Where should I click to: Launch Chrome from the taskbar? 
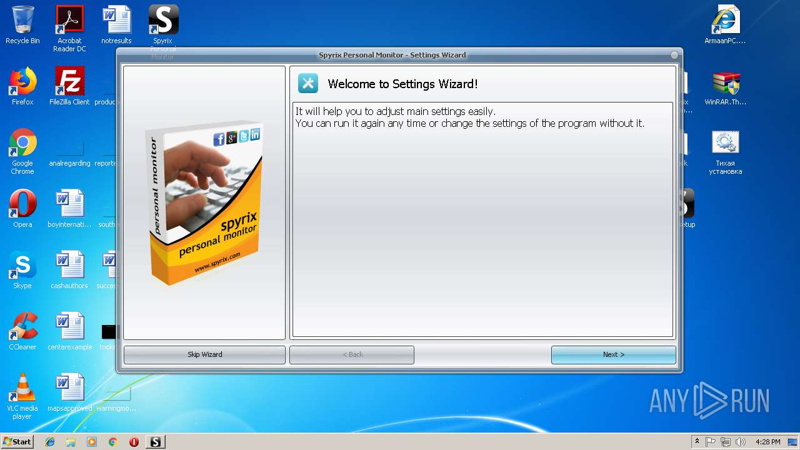(113, 442)
